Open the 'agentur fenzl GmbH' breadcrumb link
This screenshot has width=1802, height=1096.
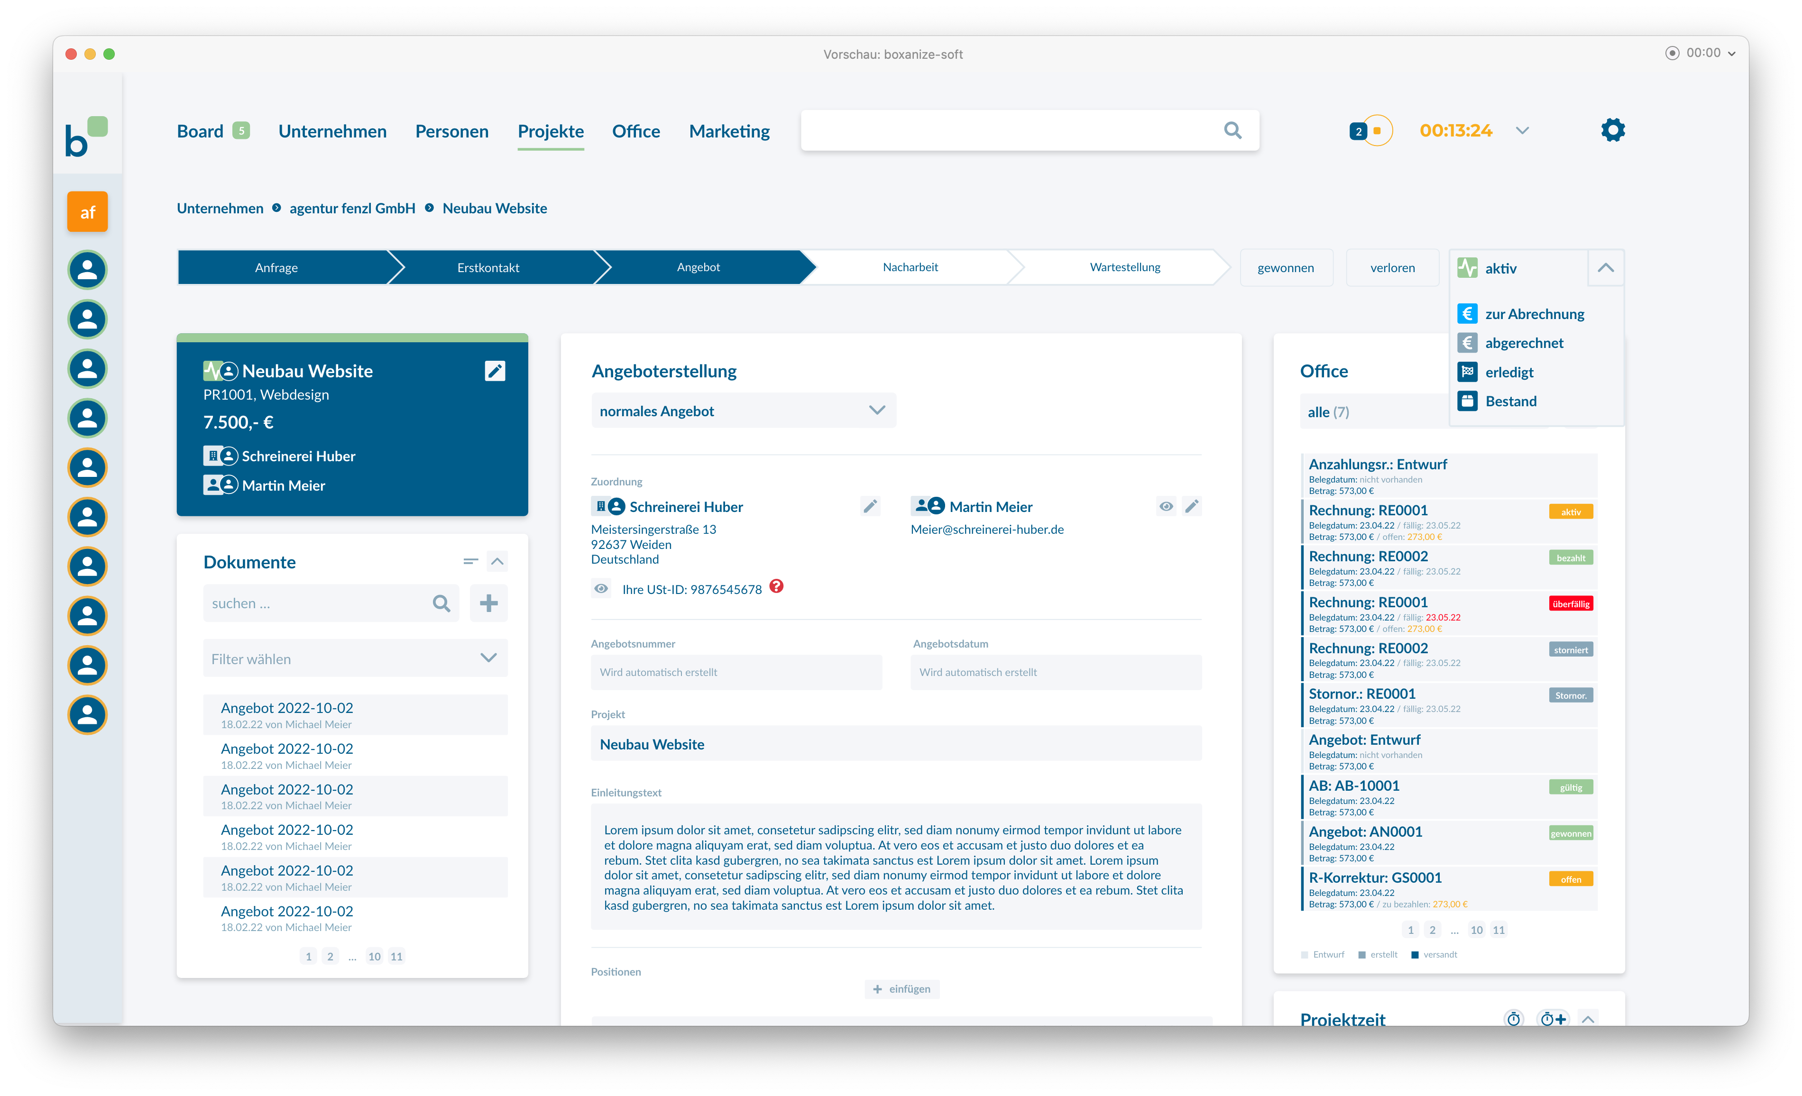tap(352, 209)
